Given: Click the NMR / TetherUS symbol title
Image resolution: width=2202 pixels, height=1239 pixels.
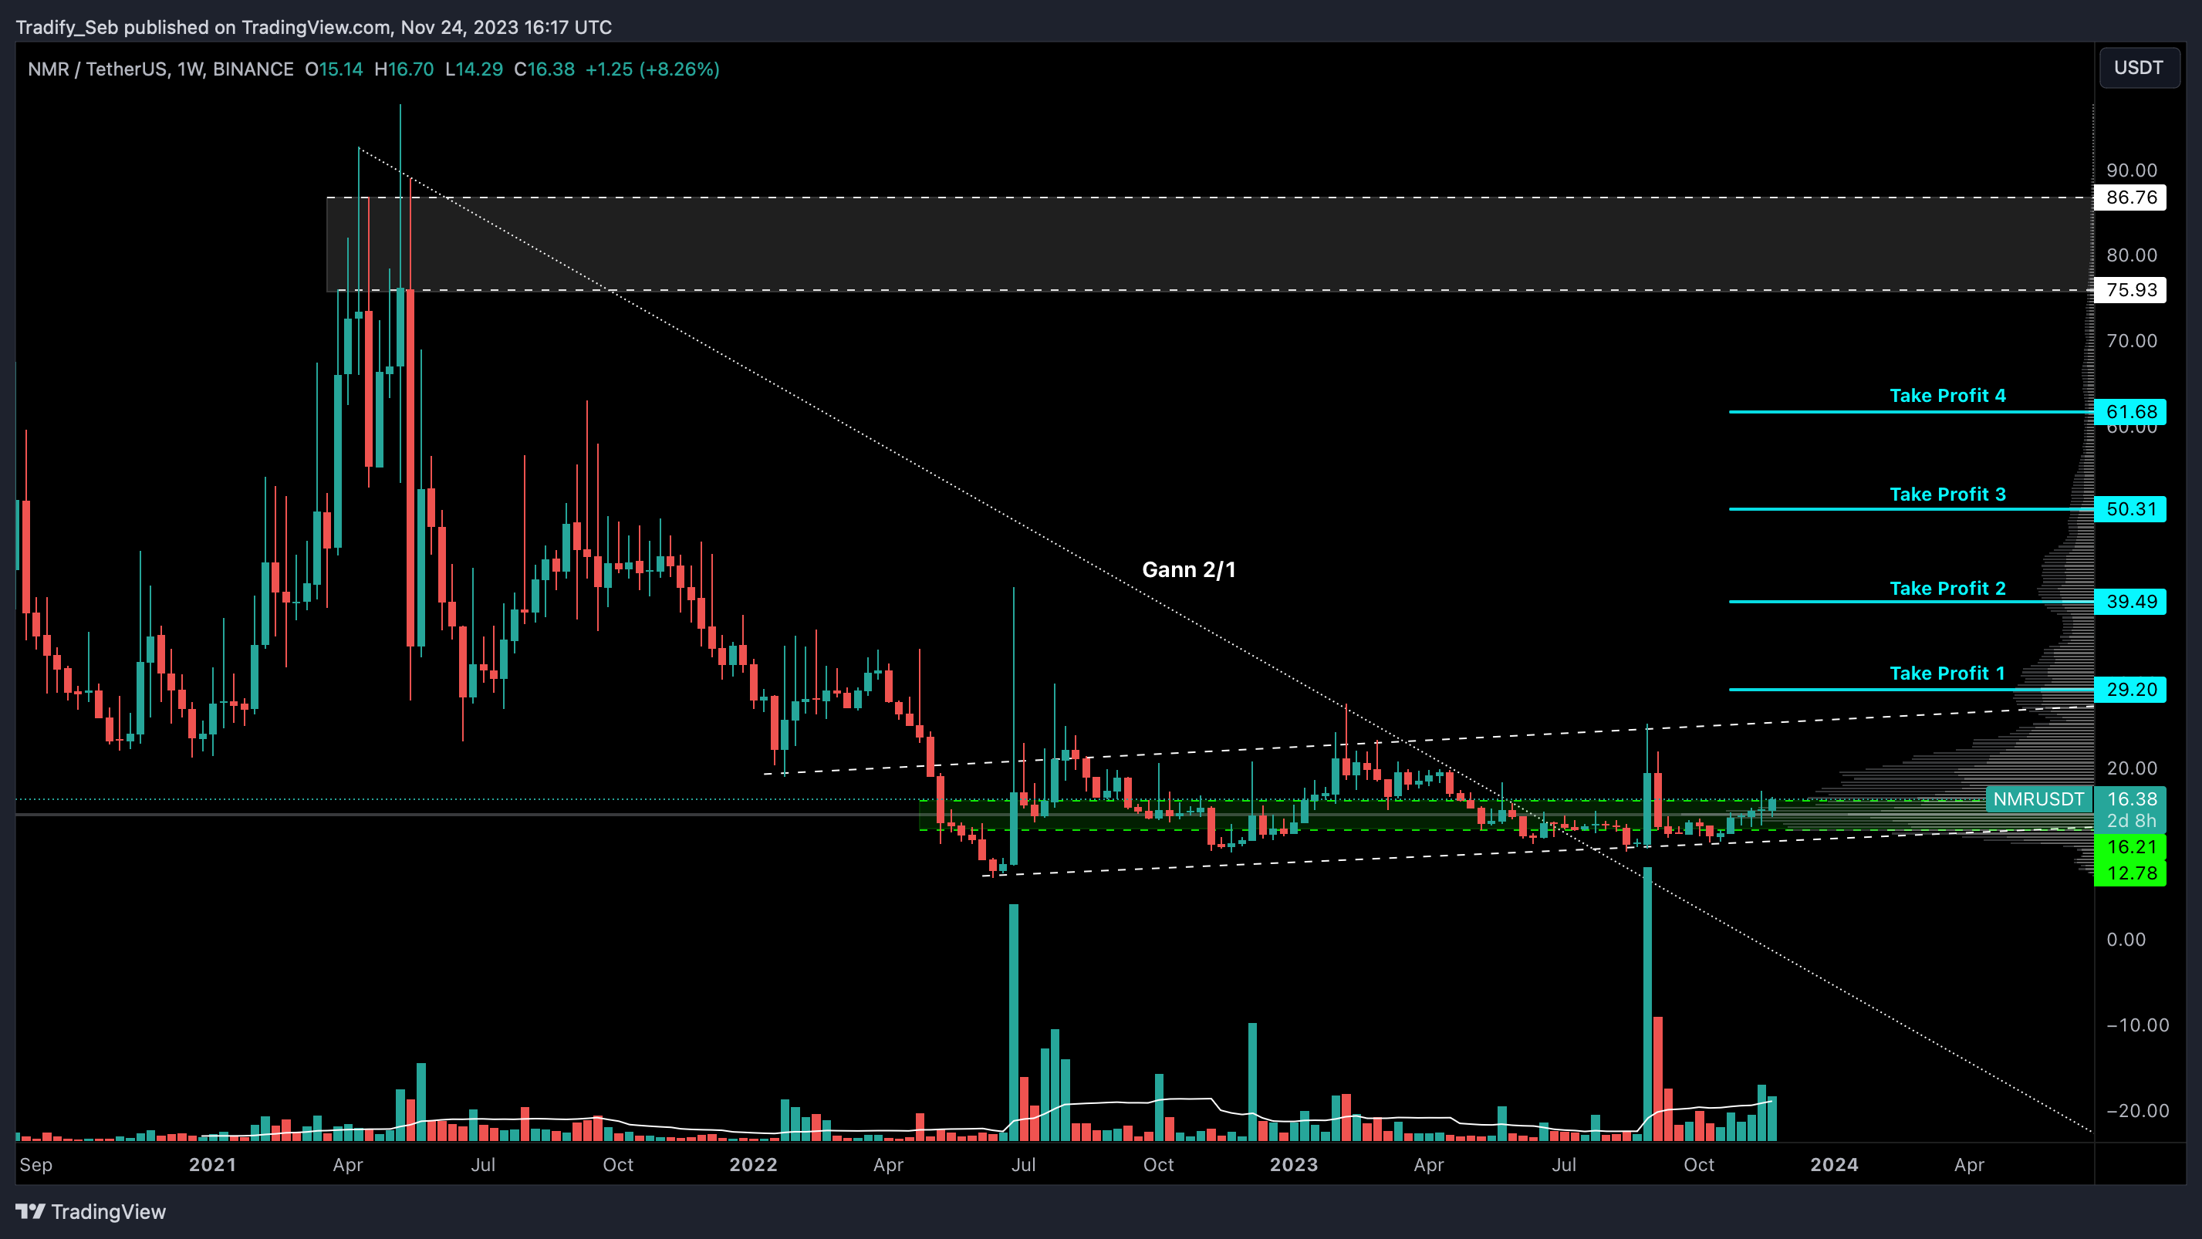Looking at the screenshot, I should click(160, 69).
